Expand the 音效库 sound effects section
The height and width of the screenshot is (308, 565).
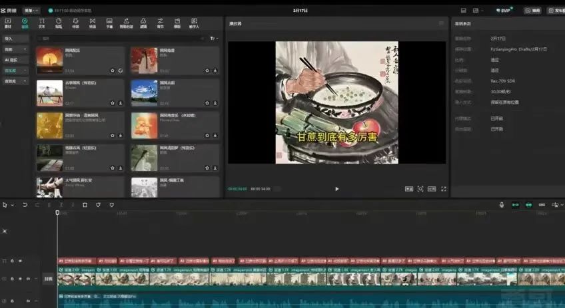pyautogui.click(x=15, y=81)
